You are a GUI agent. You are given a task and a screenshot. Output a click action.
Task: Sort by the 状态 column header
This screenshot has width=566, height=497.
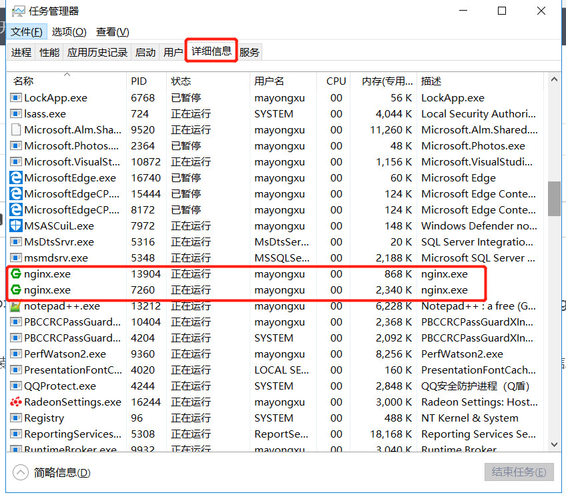click(x=208, y=81)
